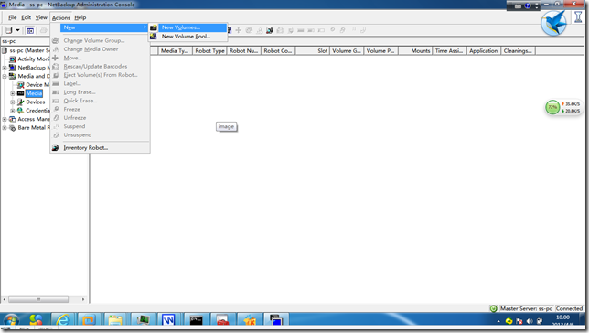Expand the Devices tree node
The image size is (589, 333).
pyautogui.click(x=13, y=102)
